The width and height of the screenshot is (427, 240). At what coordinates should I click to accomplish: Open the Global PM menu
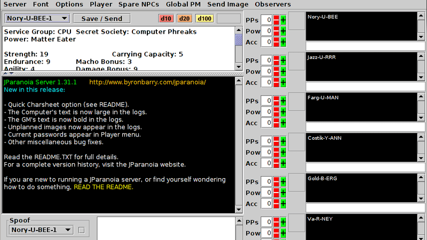[x=183, y=4]
